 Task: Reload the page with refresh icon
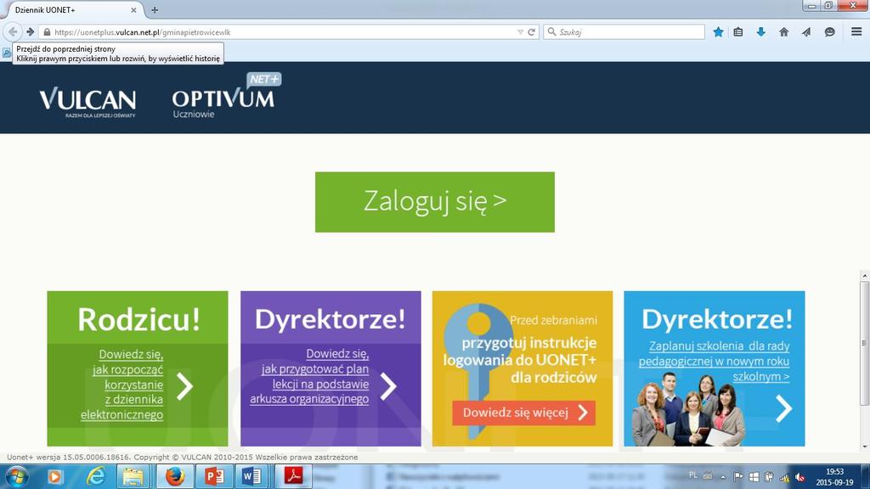click(x=532, y=32)
